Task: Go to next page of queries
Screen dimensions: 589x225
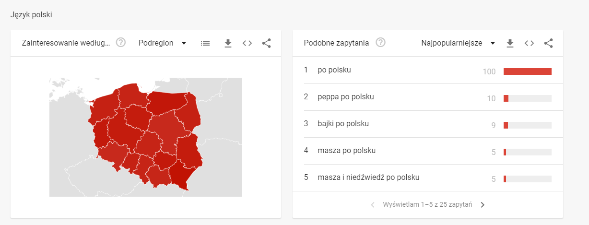Action: click(x=483, y=205)
